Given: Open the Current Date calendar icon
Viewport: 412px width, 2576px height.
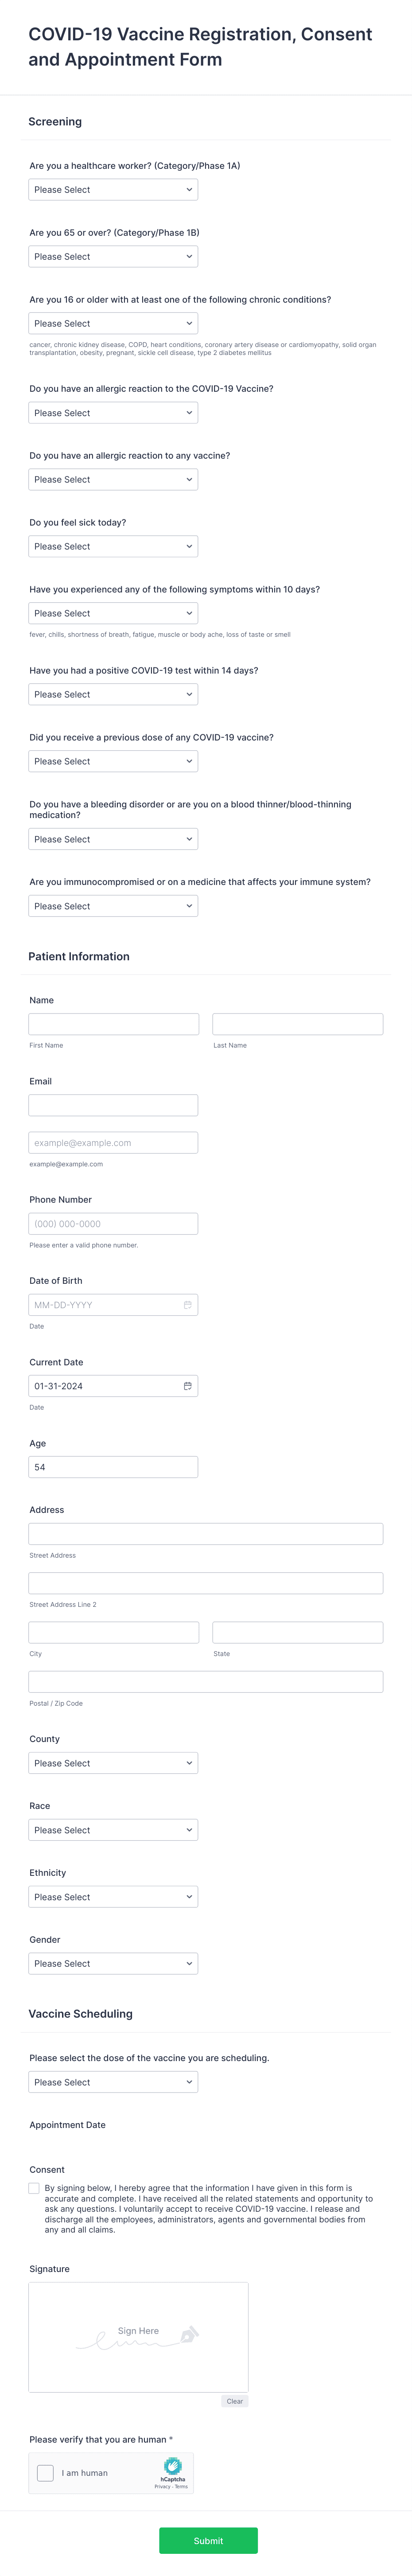Looking at the screenshot, I should [x=187, y=1386].
